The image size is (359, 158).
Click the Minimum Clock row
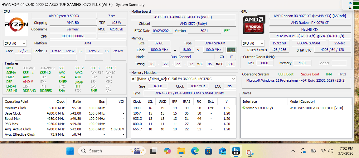tap(65, 108)
